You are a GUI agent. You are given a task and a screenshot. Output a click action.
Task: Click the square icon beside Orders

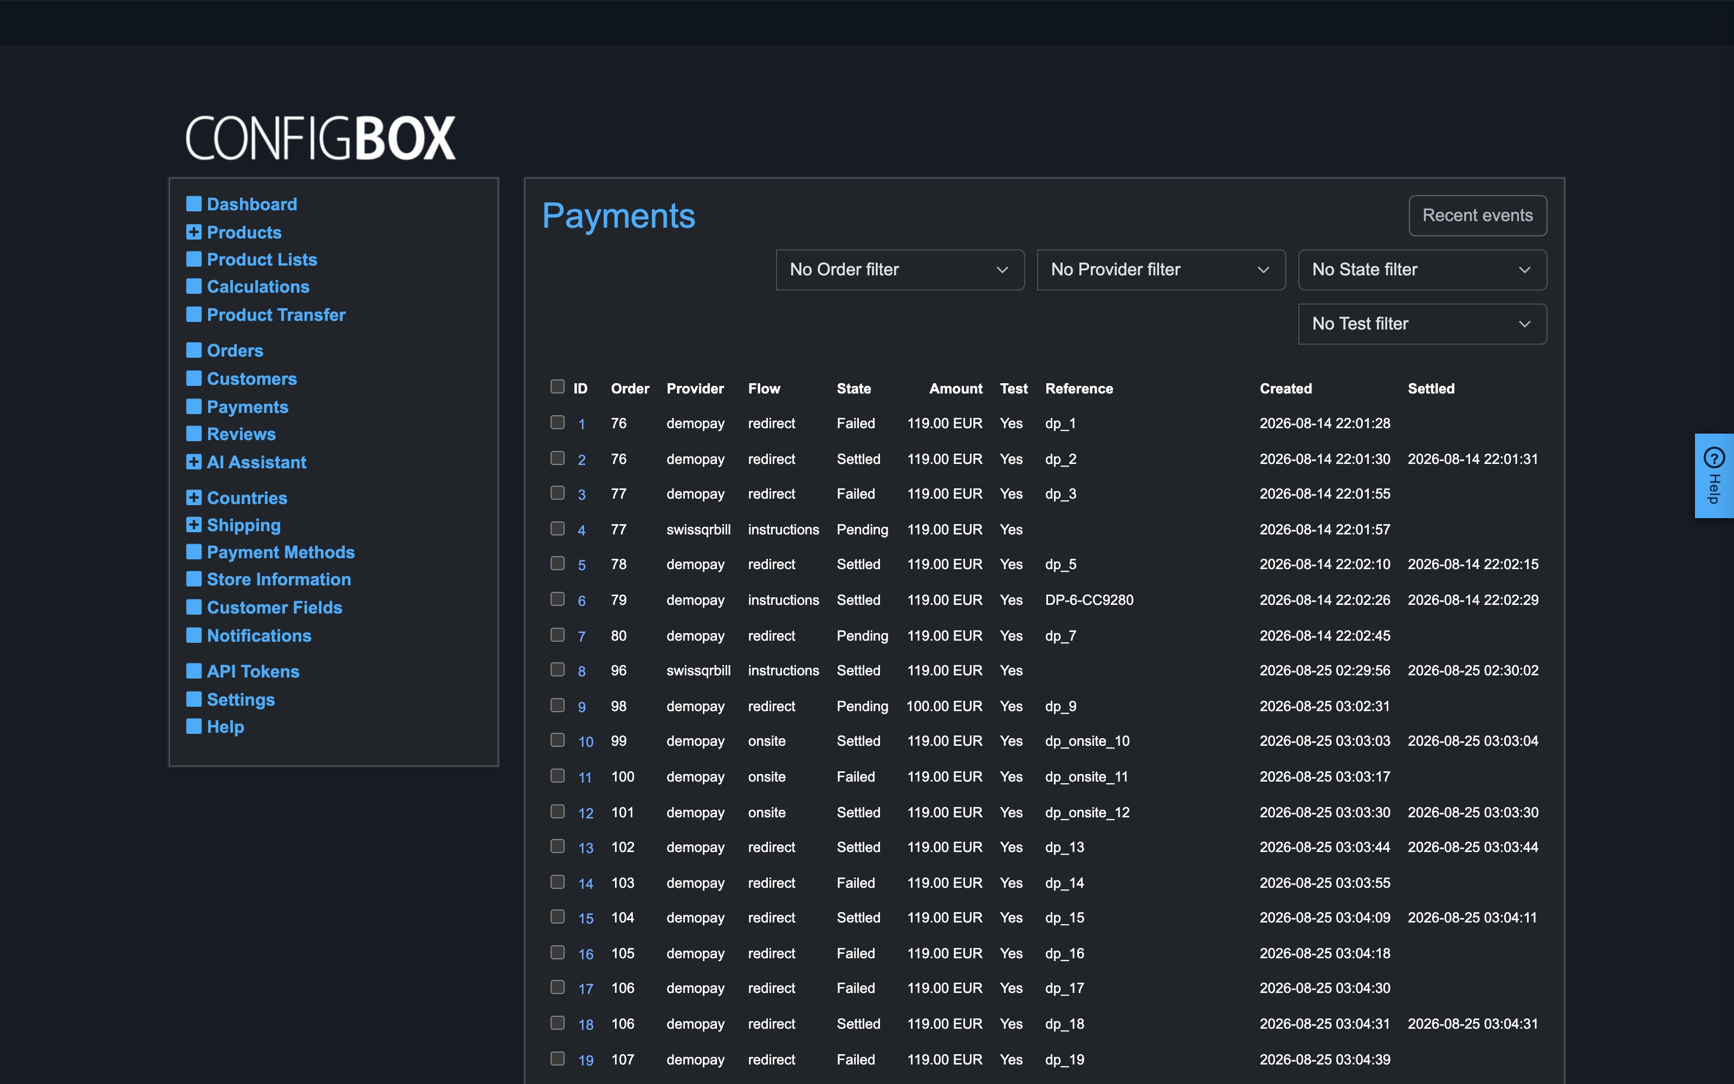tap(193, 351)
